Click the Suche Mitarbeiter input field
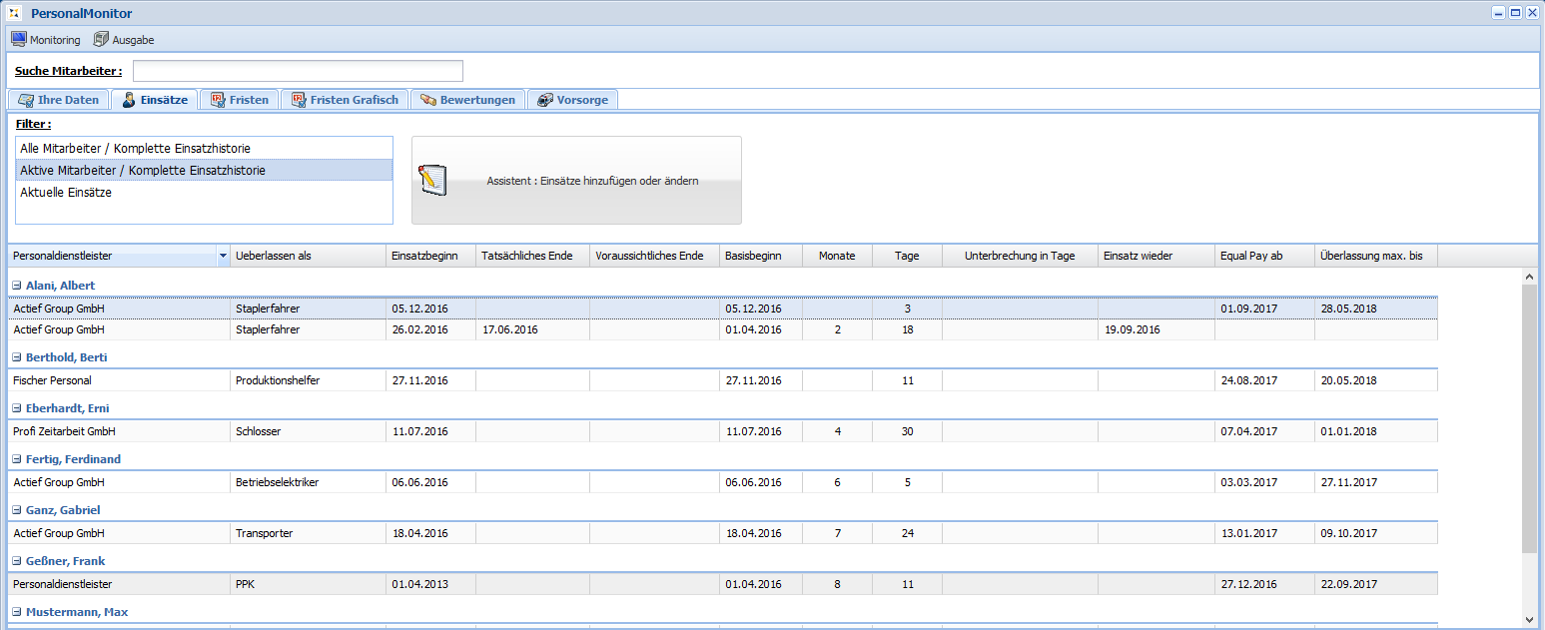1545x630 pixels. (298, 71)
